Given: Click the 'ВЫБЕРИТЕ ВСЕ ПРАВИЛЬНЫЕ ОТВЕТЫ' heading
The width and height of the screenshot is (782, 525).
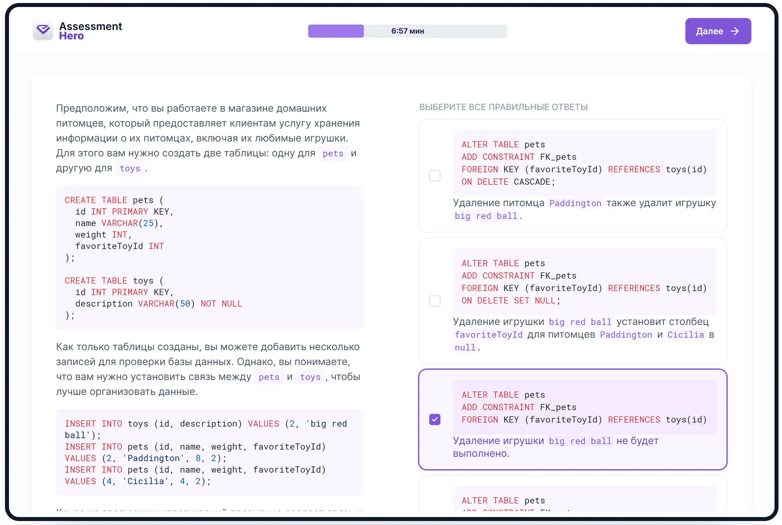Looking at the screenshot, I should (503, 107).
